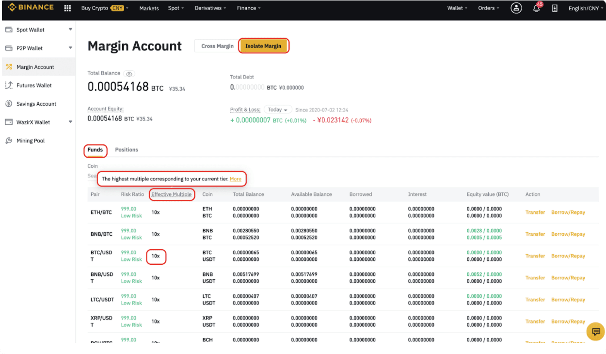Click the Total Debt label
606x354 pixels.
pyautogui.click(x=242, y=77)
